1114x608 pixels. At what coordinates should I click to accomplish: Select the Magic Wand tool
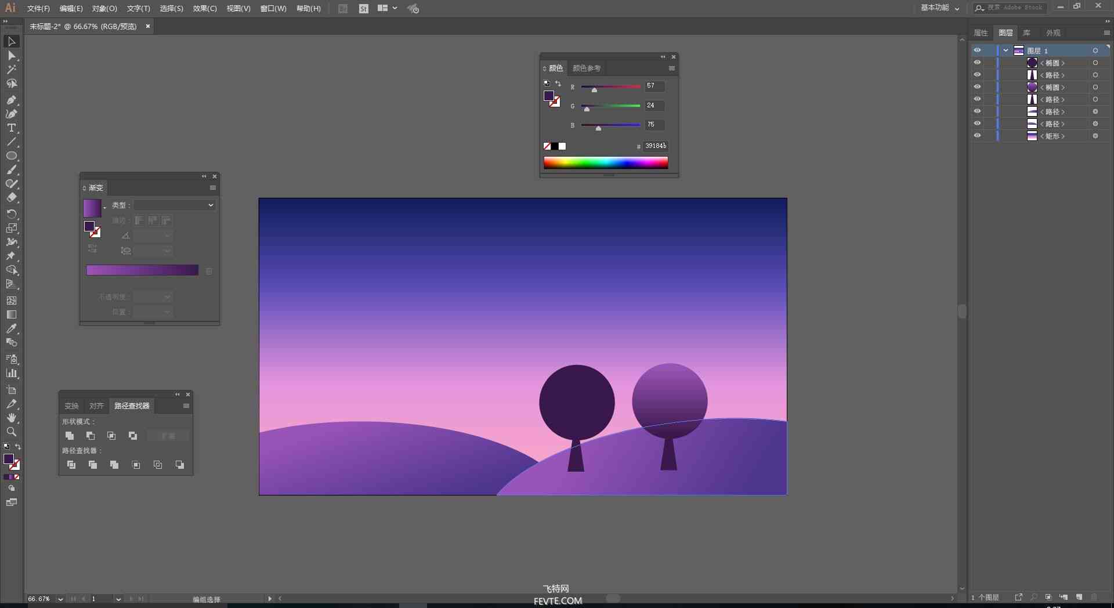click(11, 70)
